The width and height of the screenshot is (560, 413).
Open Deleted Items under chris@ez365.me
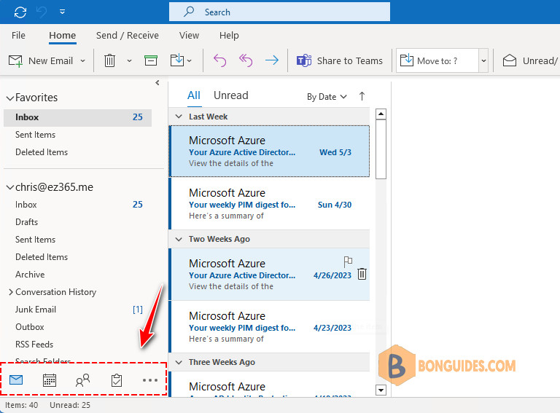pyautogui.click(x=78, y=257)
